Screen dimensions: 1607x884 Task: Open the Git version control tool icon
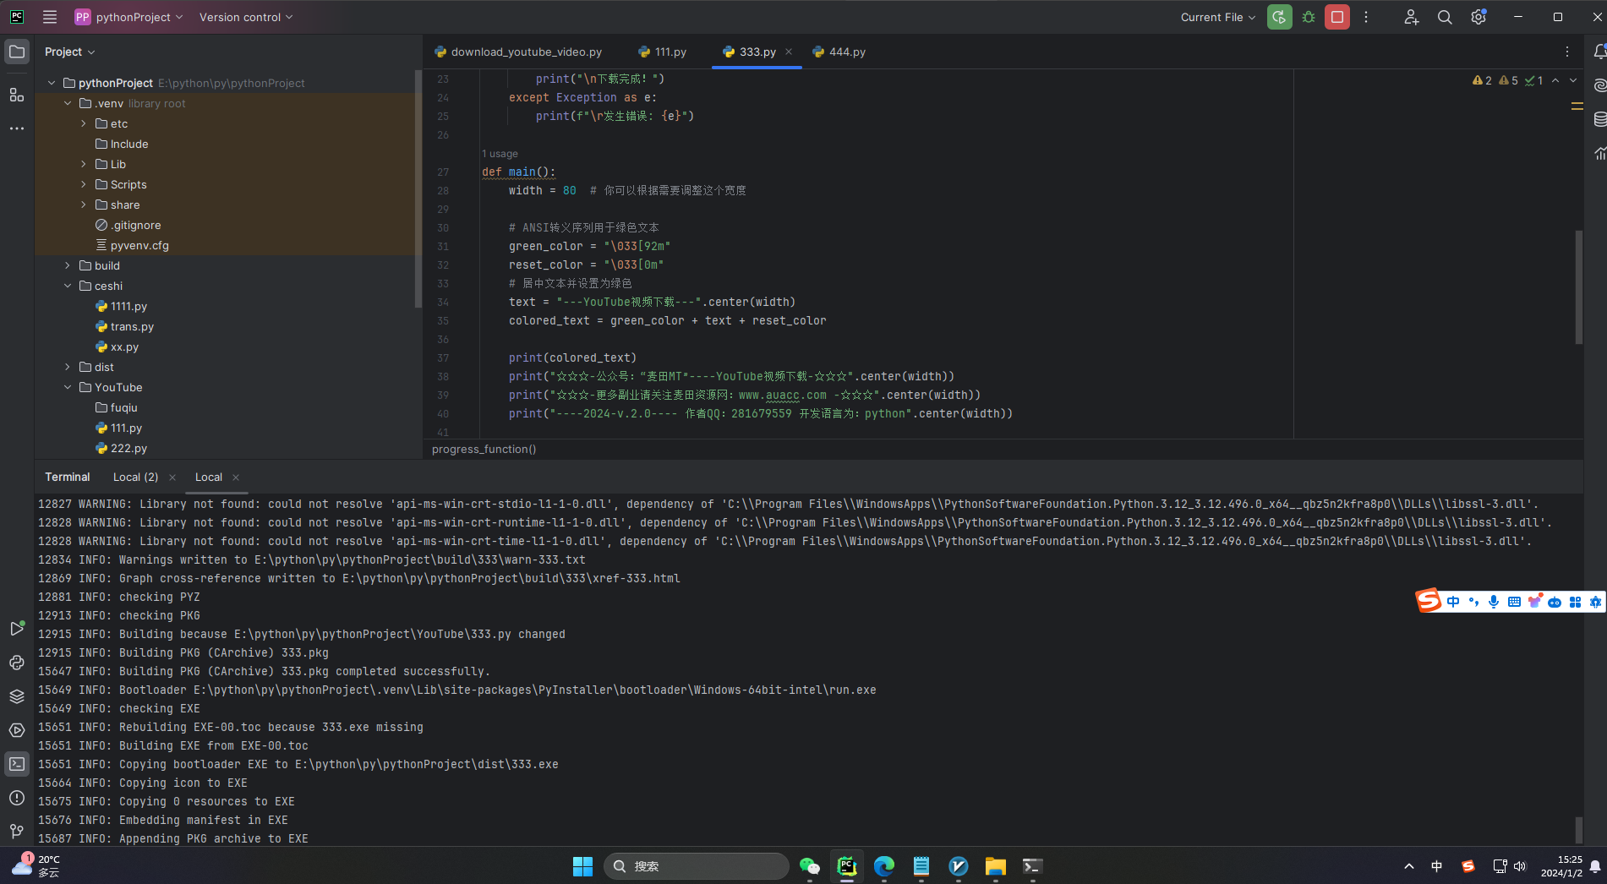(17, 832)
